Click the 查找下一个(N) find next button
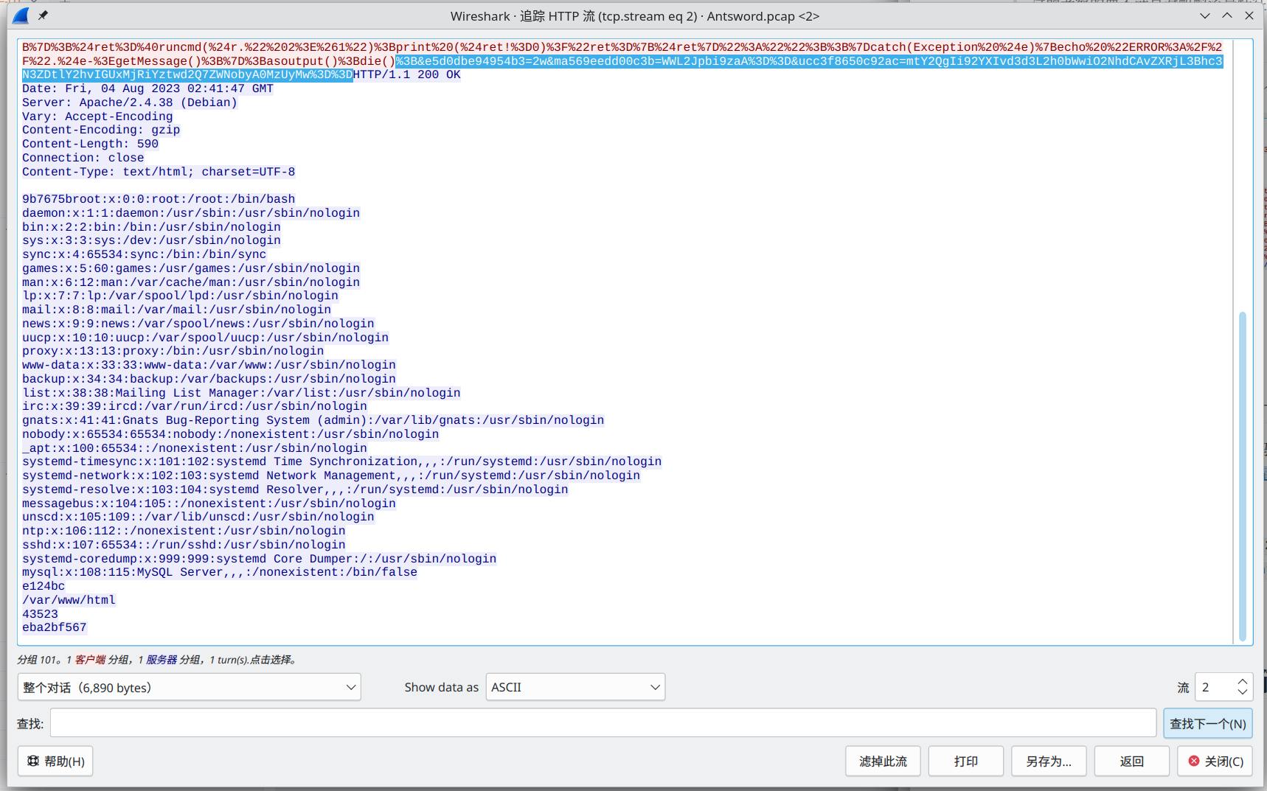The width and height of the screenshot is (1267, 791). 1208,723
